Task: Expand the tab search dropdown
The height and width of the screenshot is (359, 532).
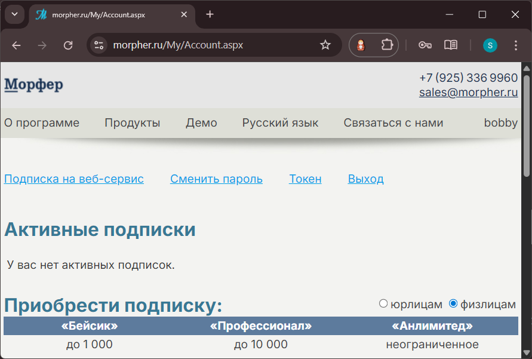Action: pos(15,14)
